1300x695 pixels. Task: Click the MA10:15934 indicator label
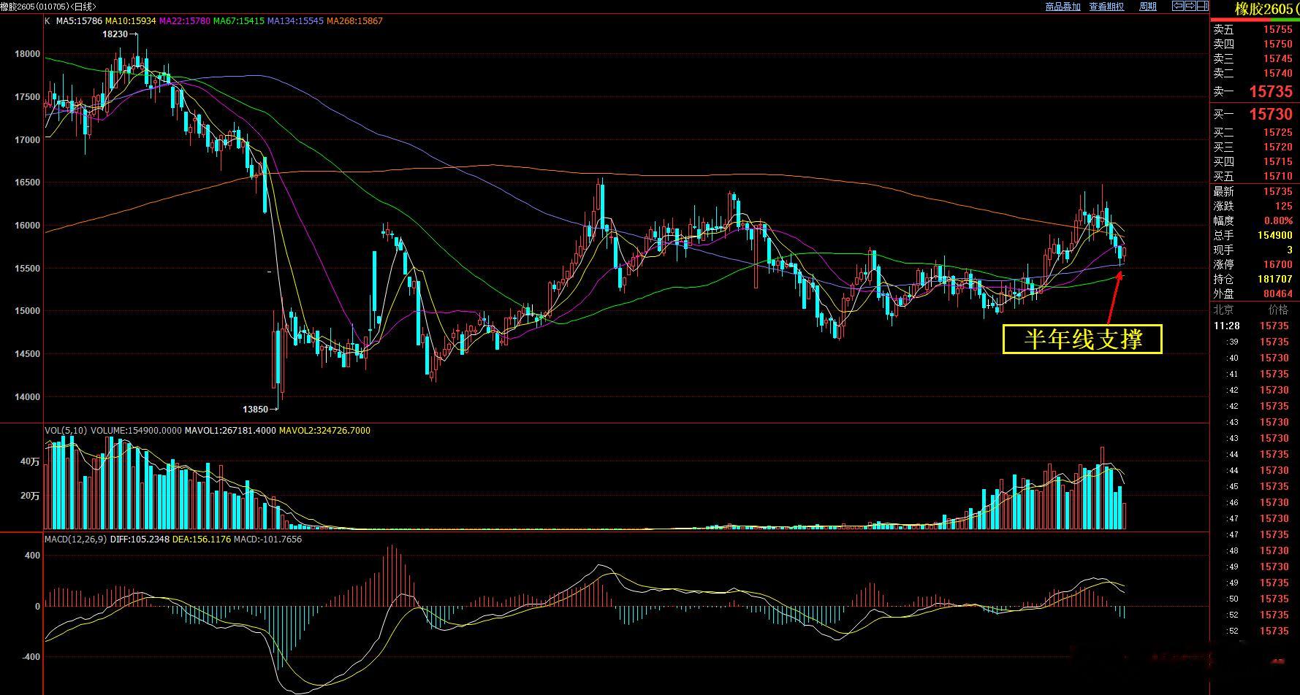pos(131,21)
